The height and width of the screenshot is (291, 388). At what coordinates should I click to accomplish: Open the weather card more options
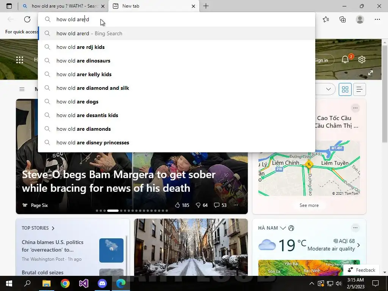355,228
